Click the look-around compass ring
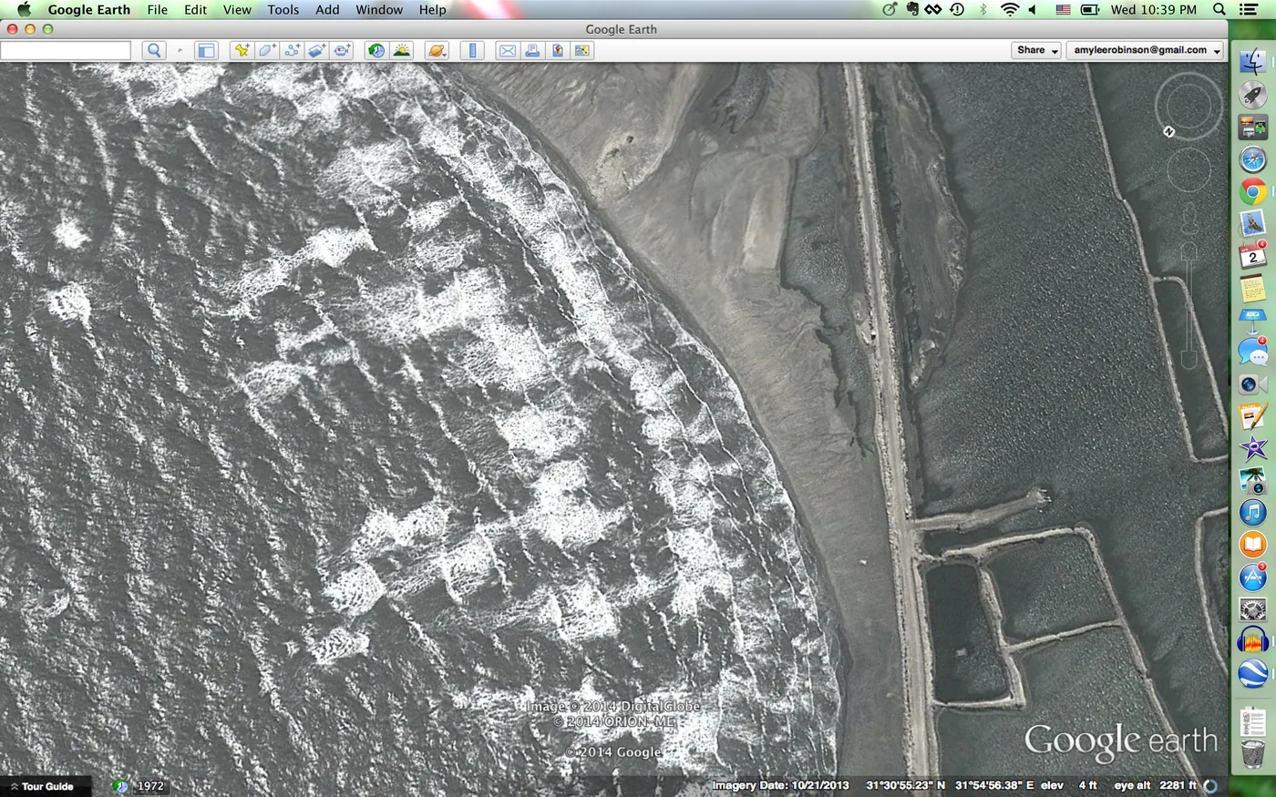This screenshot has width=1276, height=797. coord(1189,106)
